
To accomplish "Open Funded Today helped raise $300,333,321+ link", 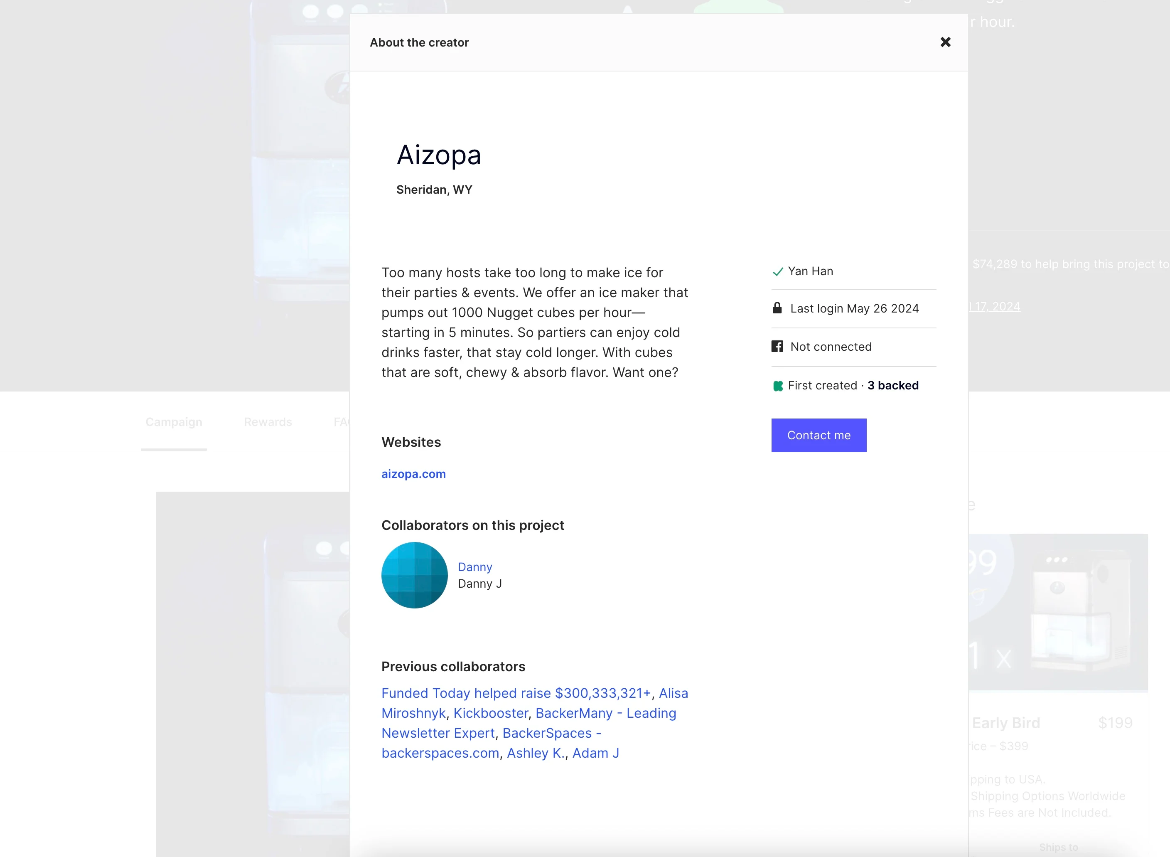I will pos(516,693).
